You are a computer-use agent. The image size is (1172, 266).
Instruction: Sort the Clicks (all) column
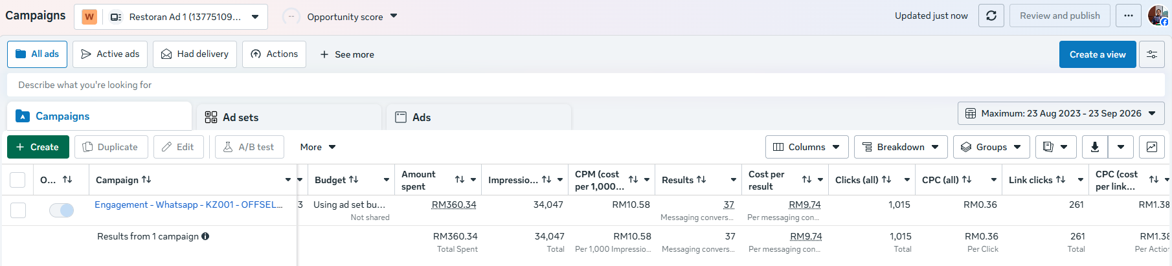pos(886,180)
